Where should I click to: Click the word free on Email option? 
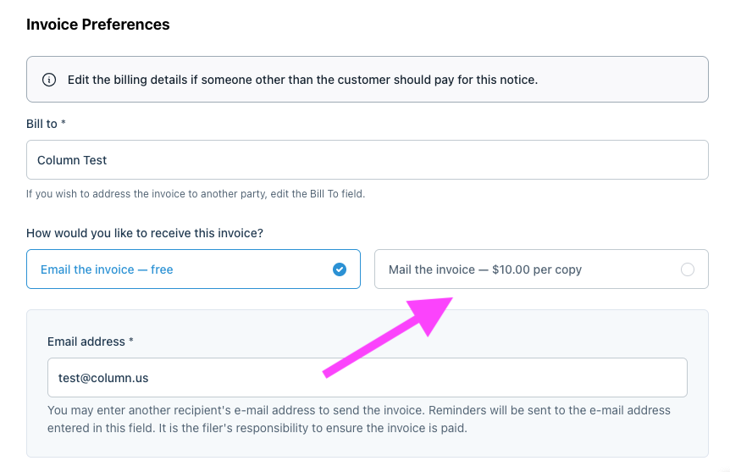click(x=162, y=269)
